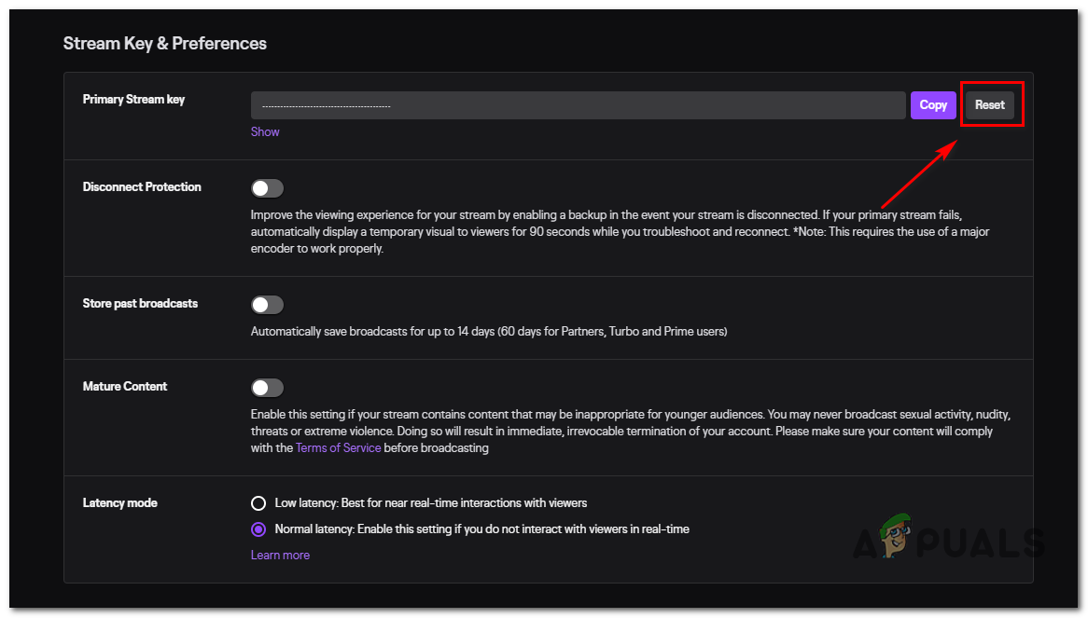Copy the primary stream key

[933, 105]
